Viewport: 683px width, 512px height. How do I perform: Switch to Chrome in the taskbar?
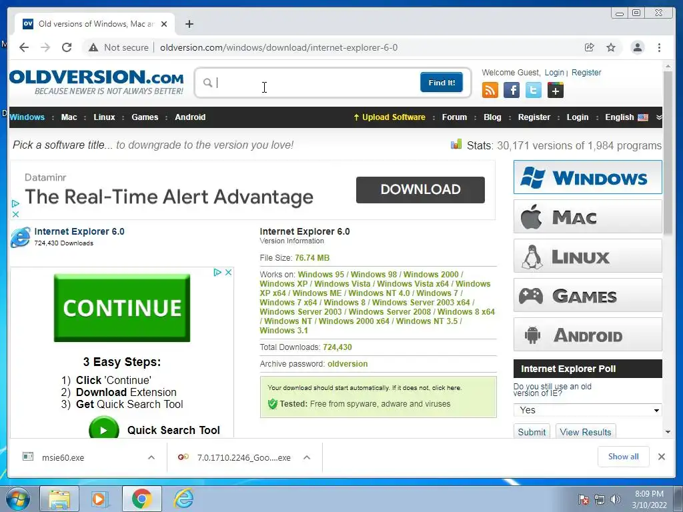tap(141, 499)
